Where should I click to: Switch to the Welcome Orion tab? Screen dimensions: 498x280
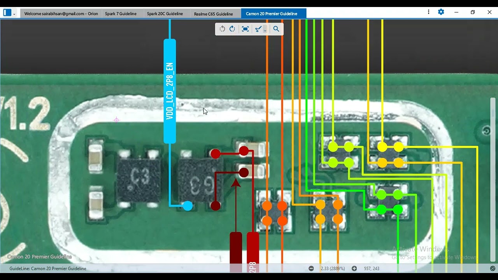pyautogui.click(x=61, y=14)
